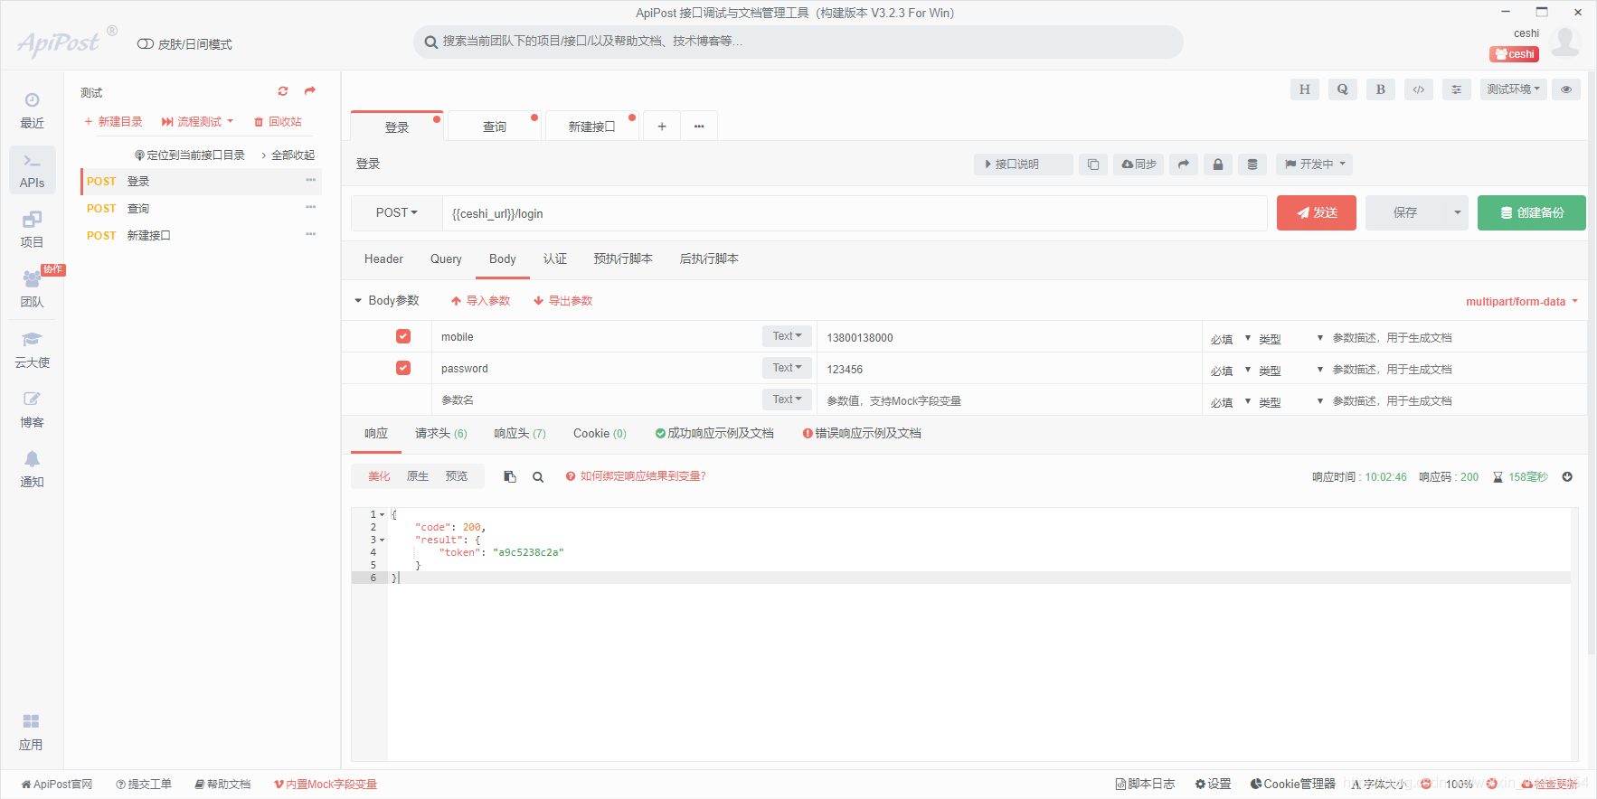
Task: Click the share arrow beside 同步
Action: [1183, 164]
